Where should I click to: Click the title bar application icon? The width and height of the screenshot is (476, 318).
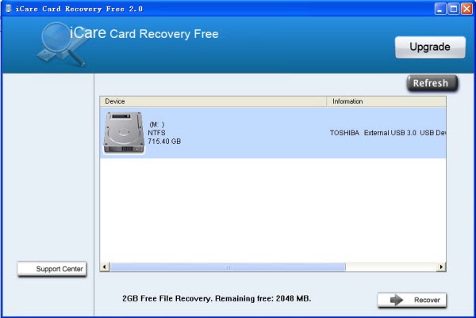9,9
